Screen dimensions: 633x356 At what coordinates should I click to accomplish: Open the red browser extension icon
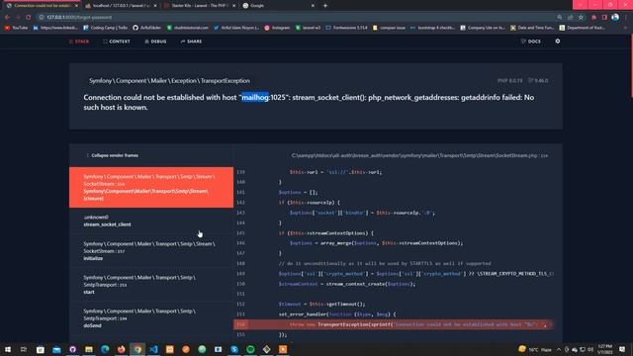tap(593, 18)
